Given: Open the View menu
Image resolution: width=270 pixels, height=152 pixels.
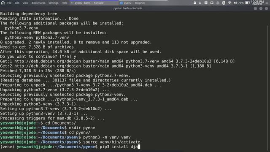Looking at the screenshot, I should click(25, 3).
